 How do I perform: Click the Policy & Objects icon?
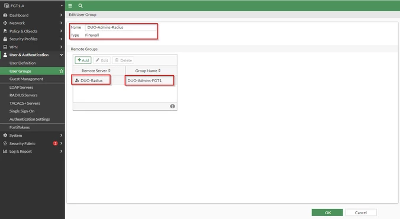[5, 31]
